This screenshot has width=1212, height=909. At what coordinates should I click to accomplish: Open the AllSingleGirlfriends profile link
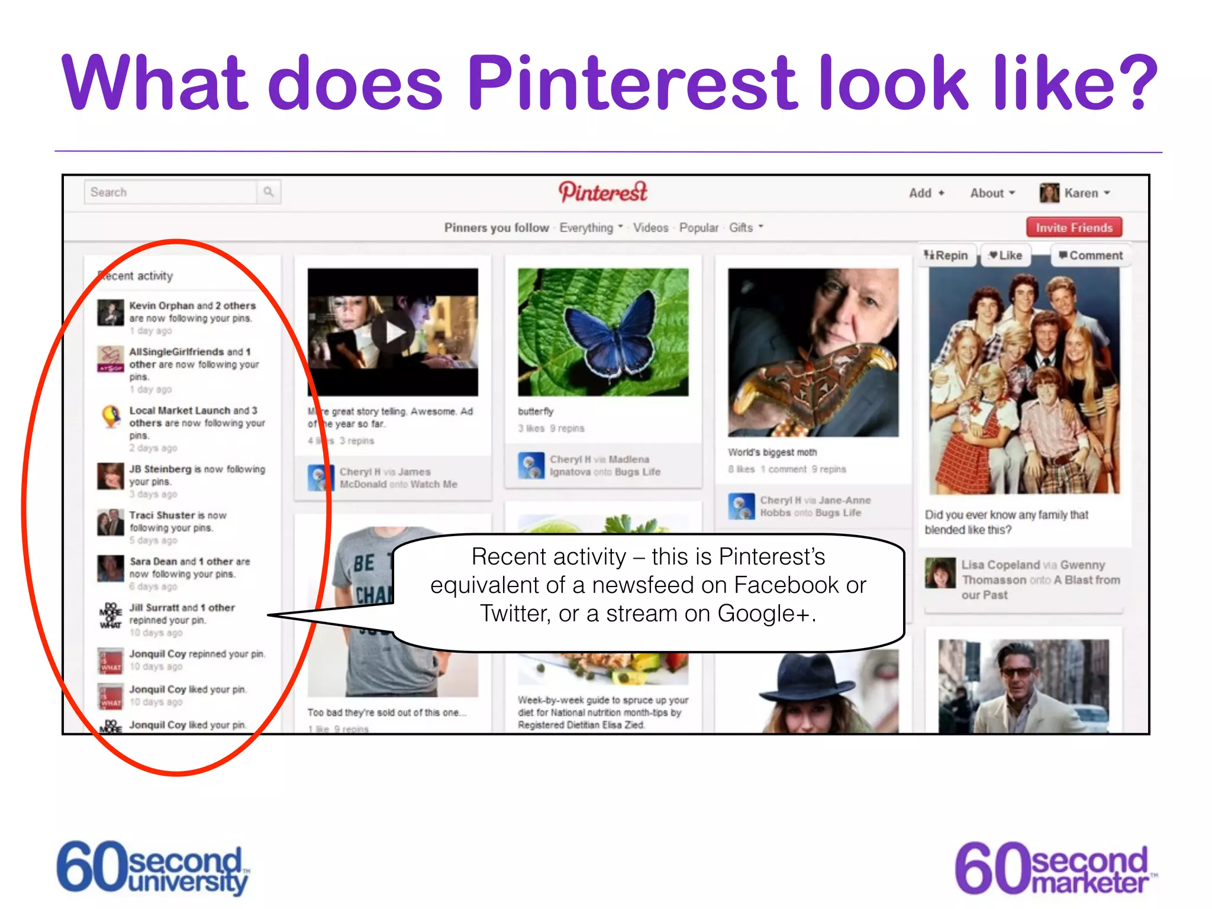[176, 352]
